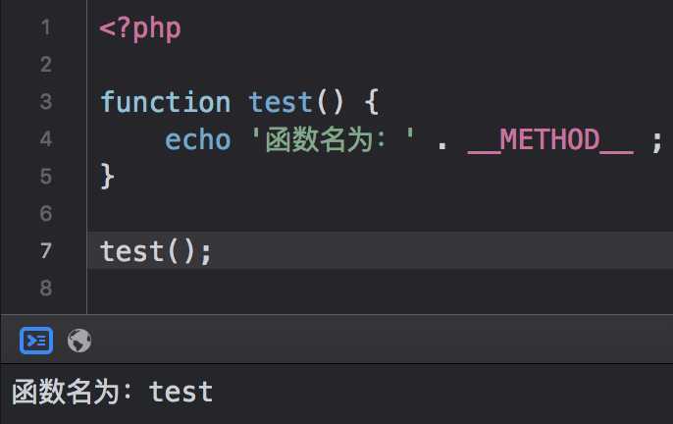Select line number 3 in the gutter

point(46,102)
